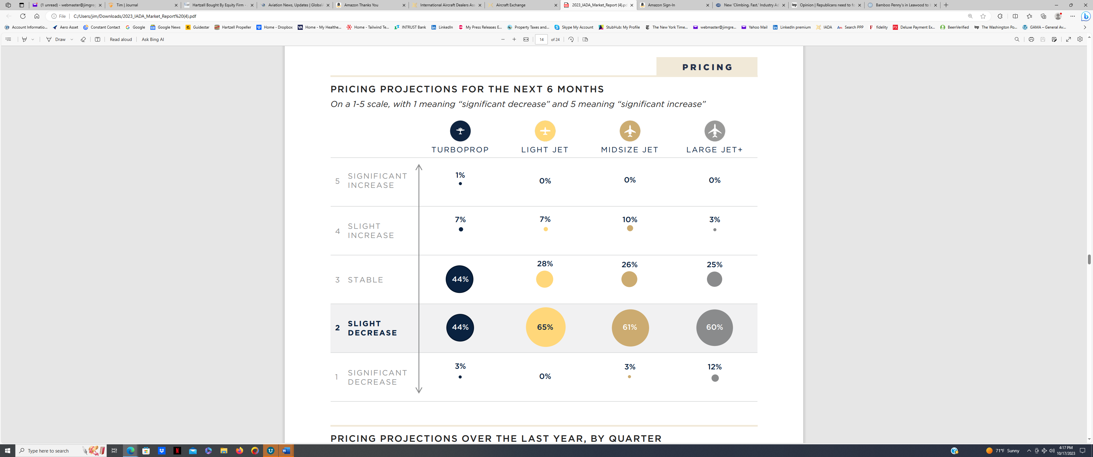Expand the Draw tool options arrow
Viewport: 1093px width, 457px height.
pos(72,39)
